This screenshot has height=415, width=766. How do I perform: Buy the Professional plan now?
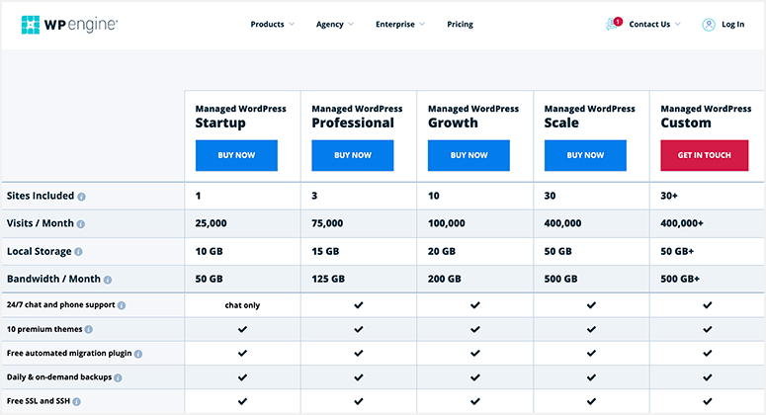[x=353, y=155]
